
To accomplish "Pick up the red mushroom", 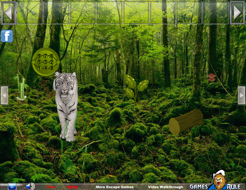I will click(212, 77).
